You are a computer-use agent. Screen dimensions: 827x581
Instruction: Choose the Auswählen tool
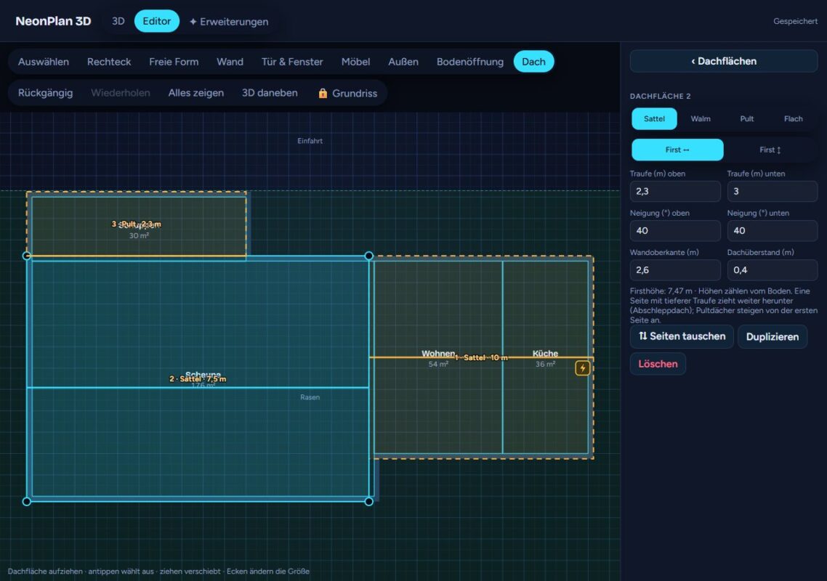[x=44, y=62]
